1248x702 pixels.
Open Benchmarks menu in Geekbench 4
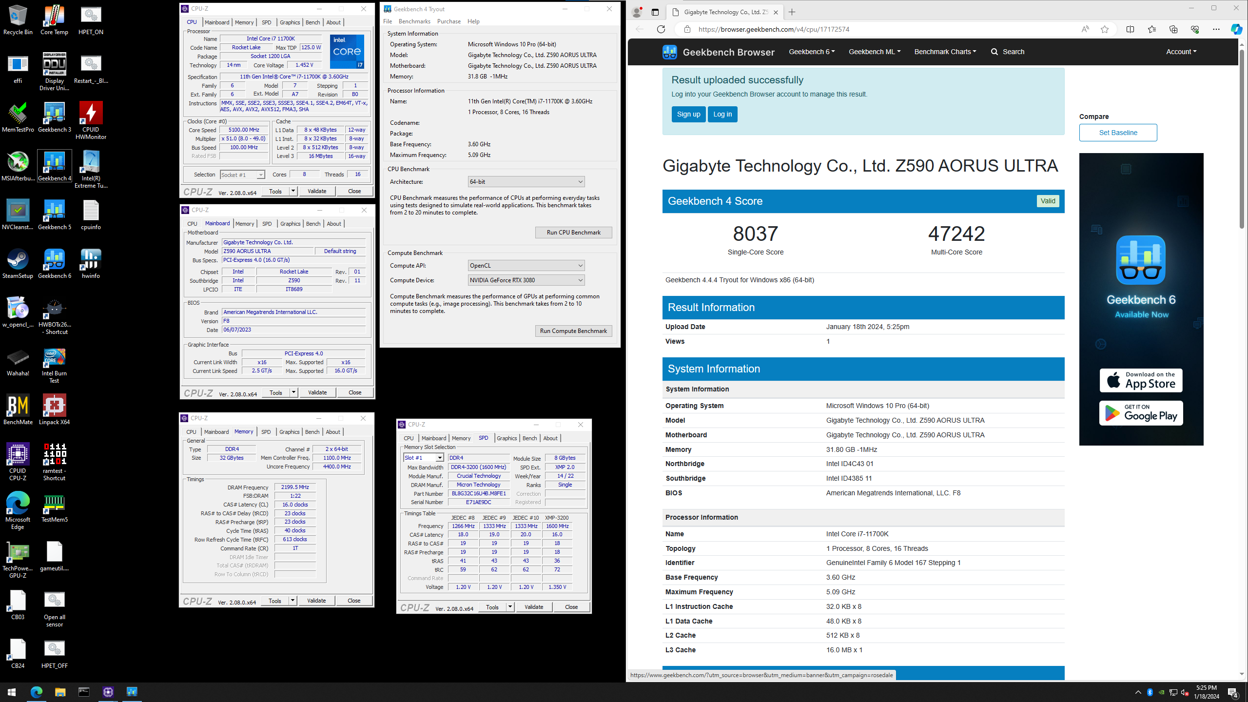(x=414, y=21)
